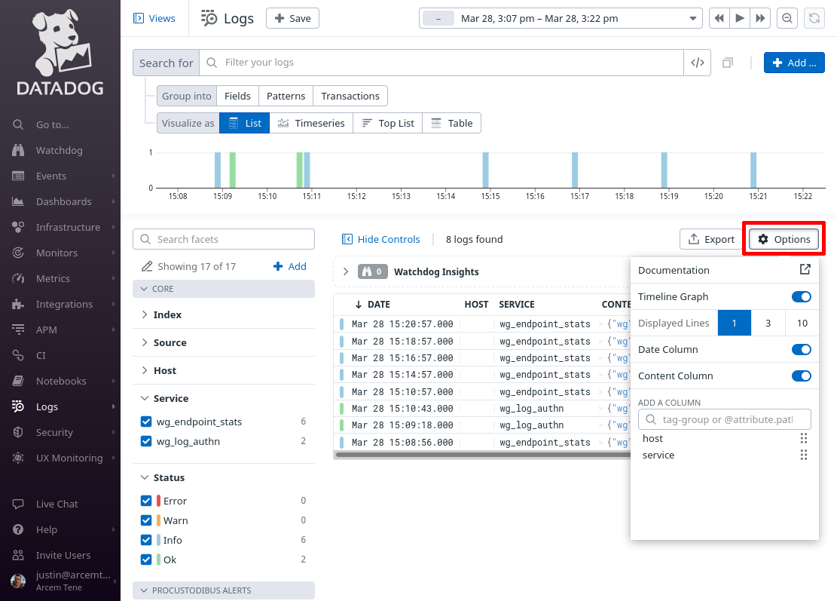
Task: Open the Views panel
Action: tap(154, 18)
